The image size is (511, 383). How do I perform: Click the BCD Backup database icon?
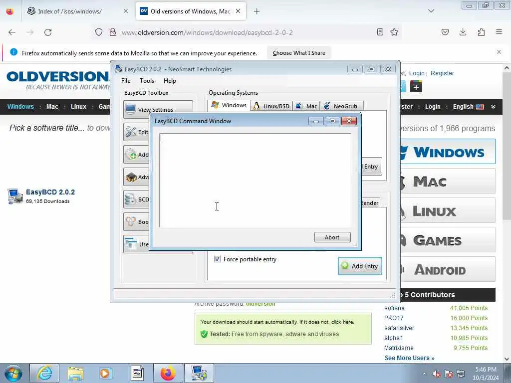(131, 199)
